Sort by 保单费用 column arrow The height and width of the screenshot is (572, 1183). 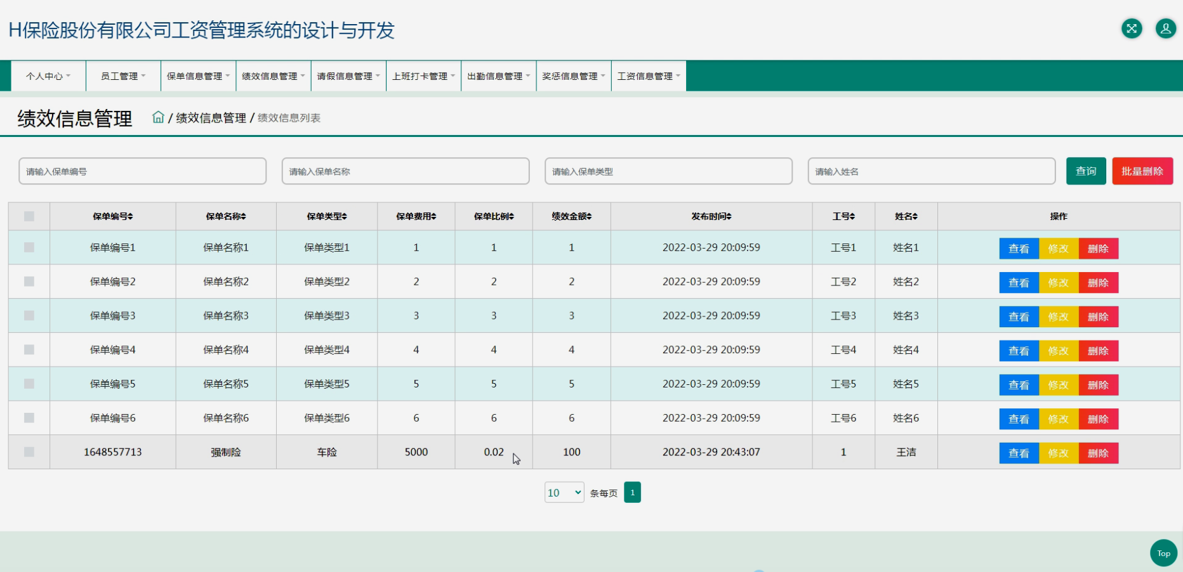434,216
